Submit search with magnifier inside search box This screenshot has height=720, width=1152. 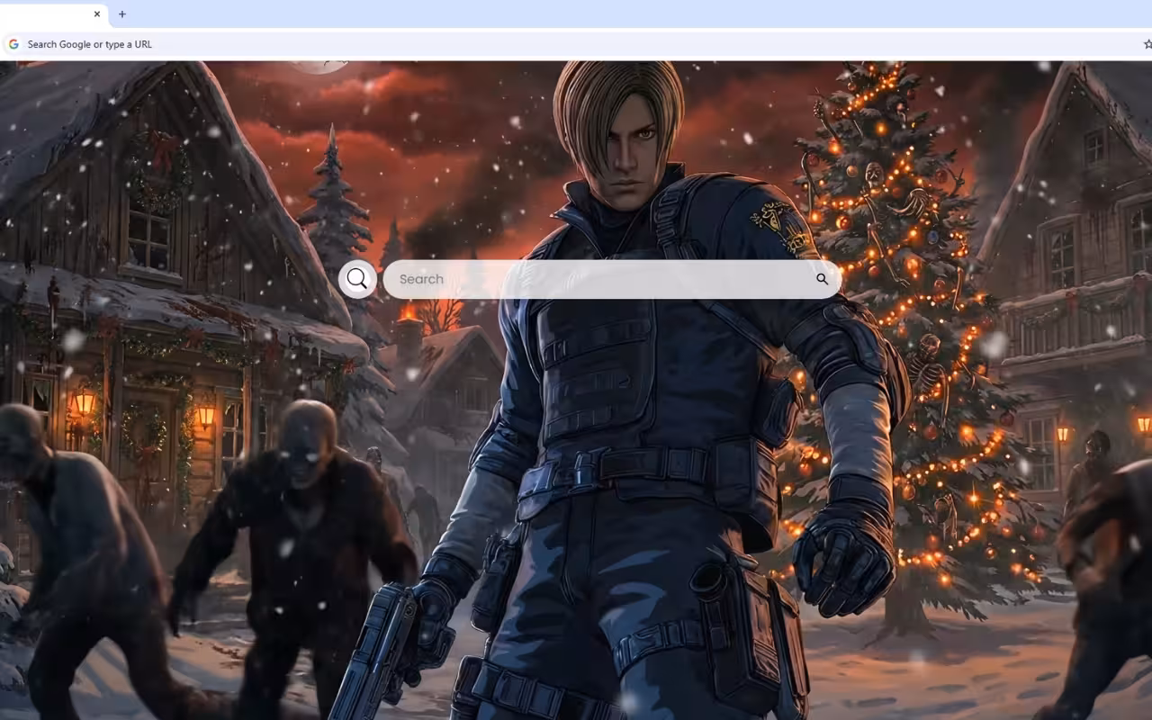(x=822, y=279)
